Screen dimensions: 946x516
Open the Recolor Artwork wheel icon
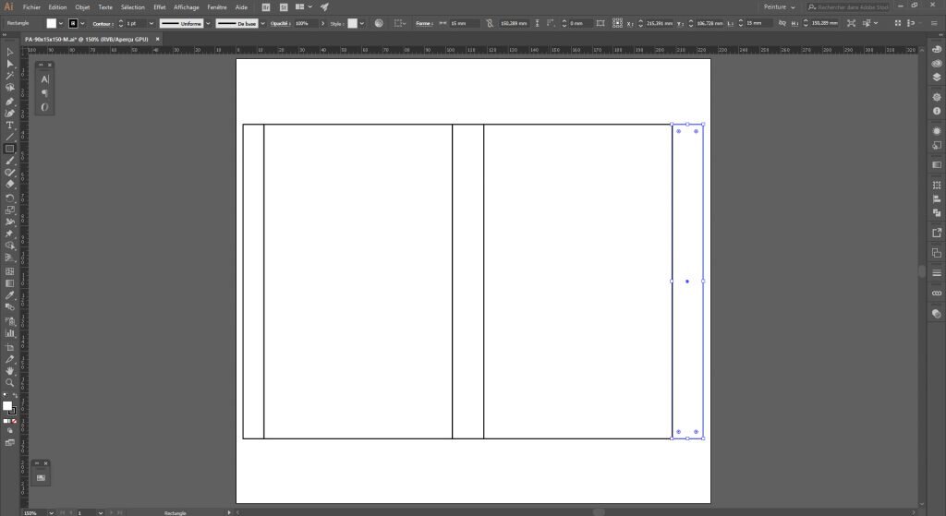(x=378, y=22)
